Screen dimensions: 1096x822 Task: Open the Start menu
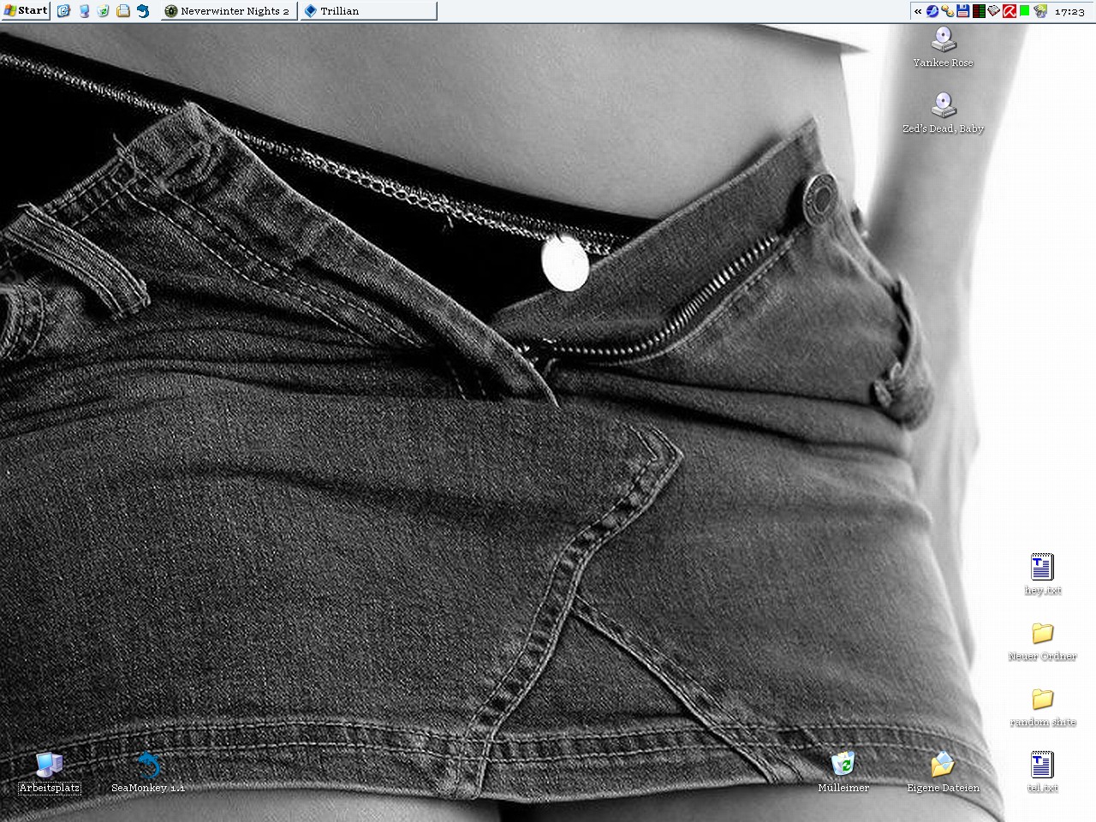pyautogui.click(x=26, y=10)
